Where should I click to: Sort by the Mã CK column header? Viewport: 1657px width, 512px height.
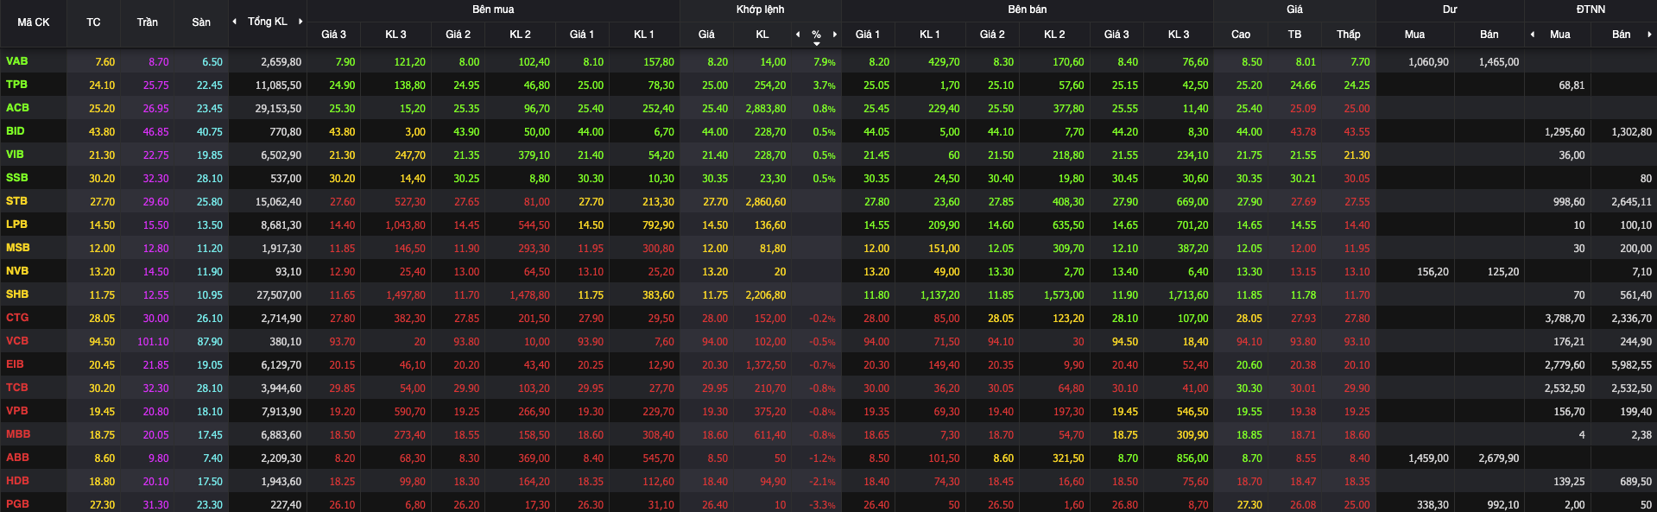pos(34,22)
